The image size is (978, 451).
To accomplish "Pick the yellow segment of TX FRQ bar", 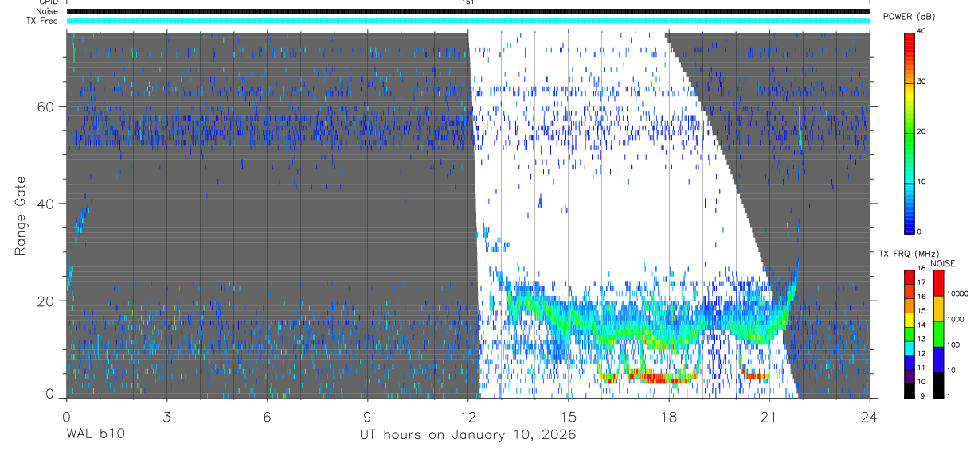I will click(910, 318).
